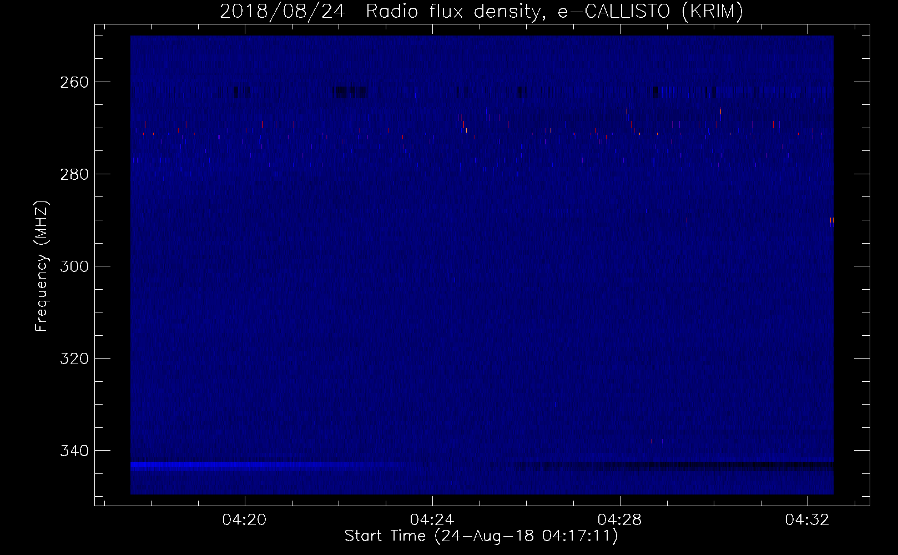
Task: Click the 320 frequency tick label
Action: (x=74, y=359)
